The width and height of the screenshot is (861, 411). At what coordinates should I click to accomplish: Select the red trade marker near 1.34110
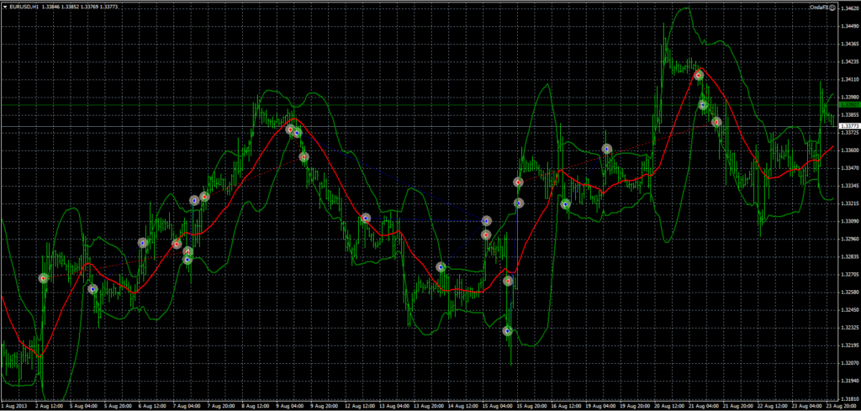click(x=698, y=75)
